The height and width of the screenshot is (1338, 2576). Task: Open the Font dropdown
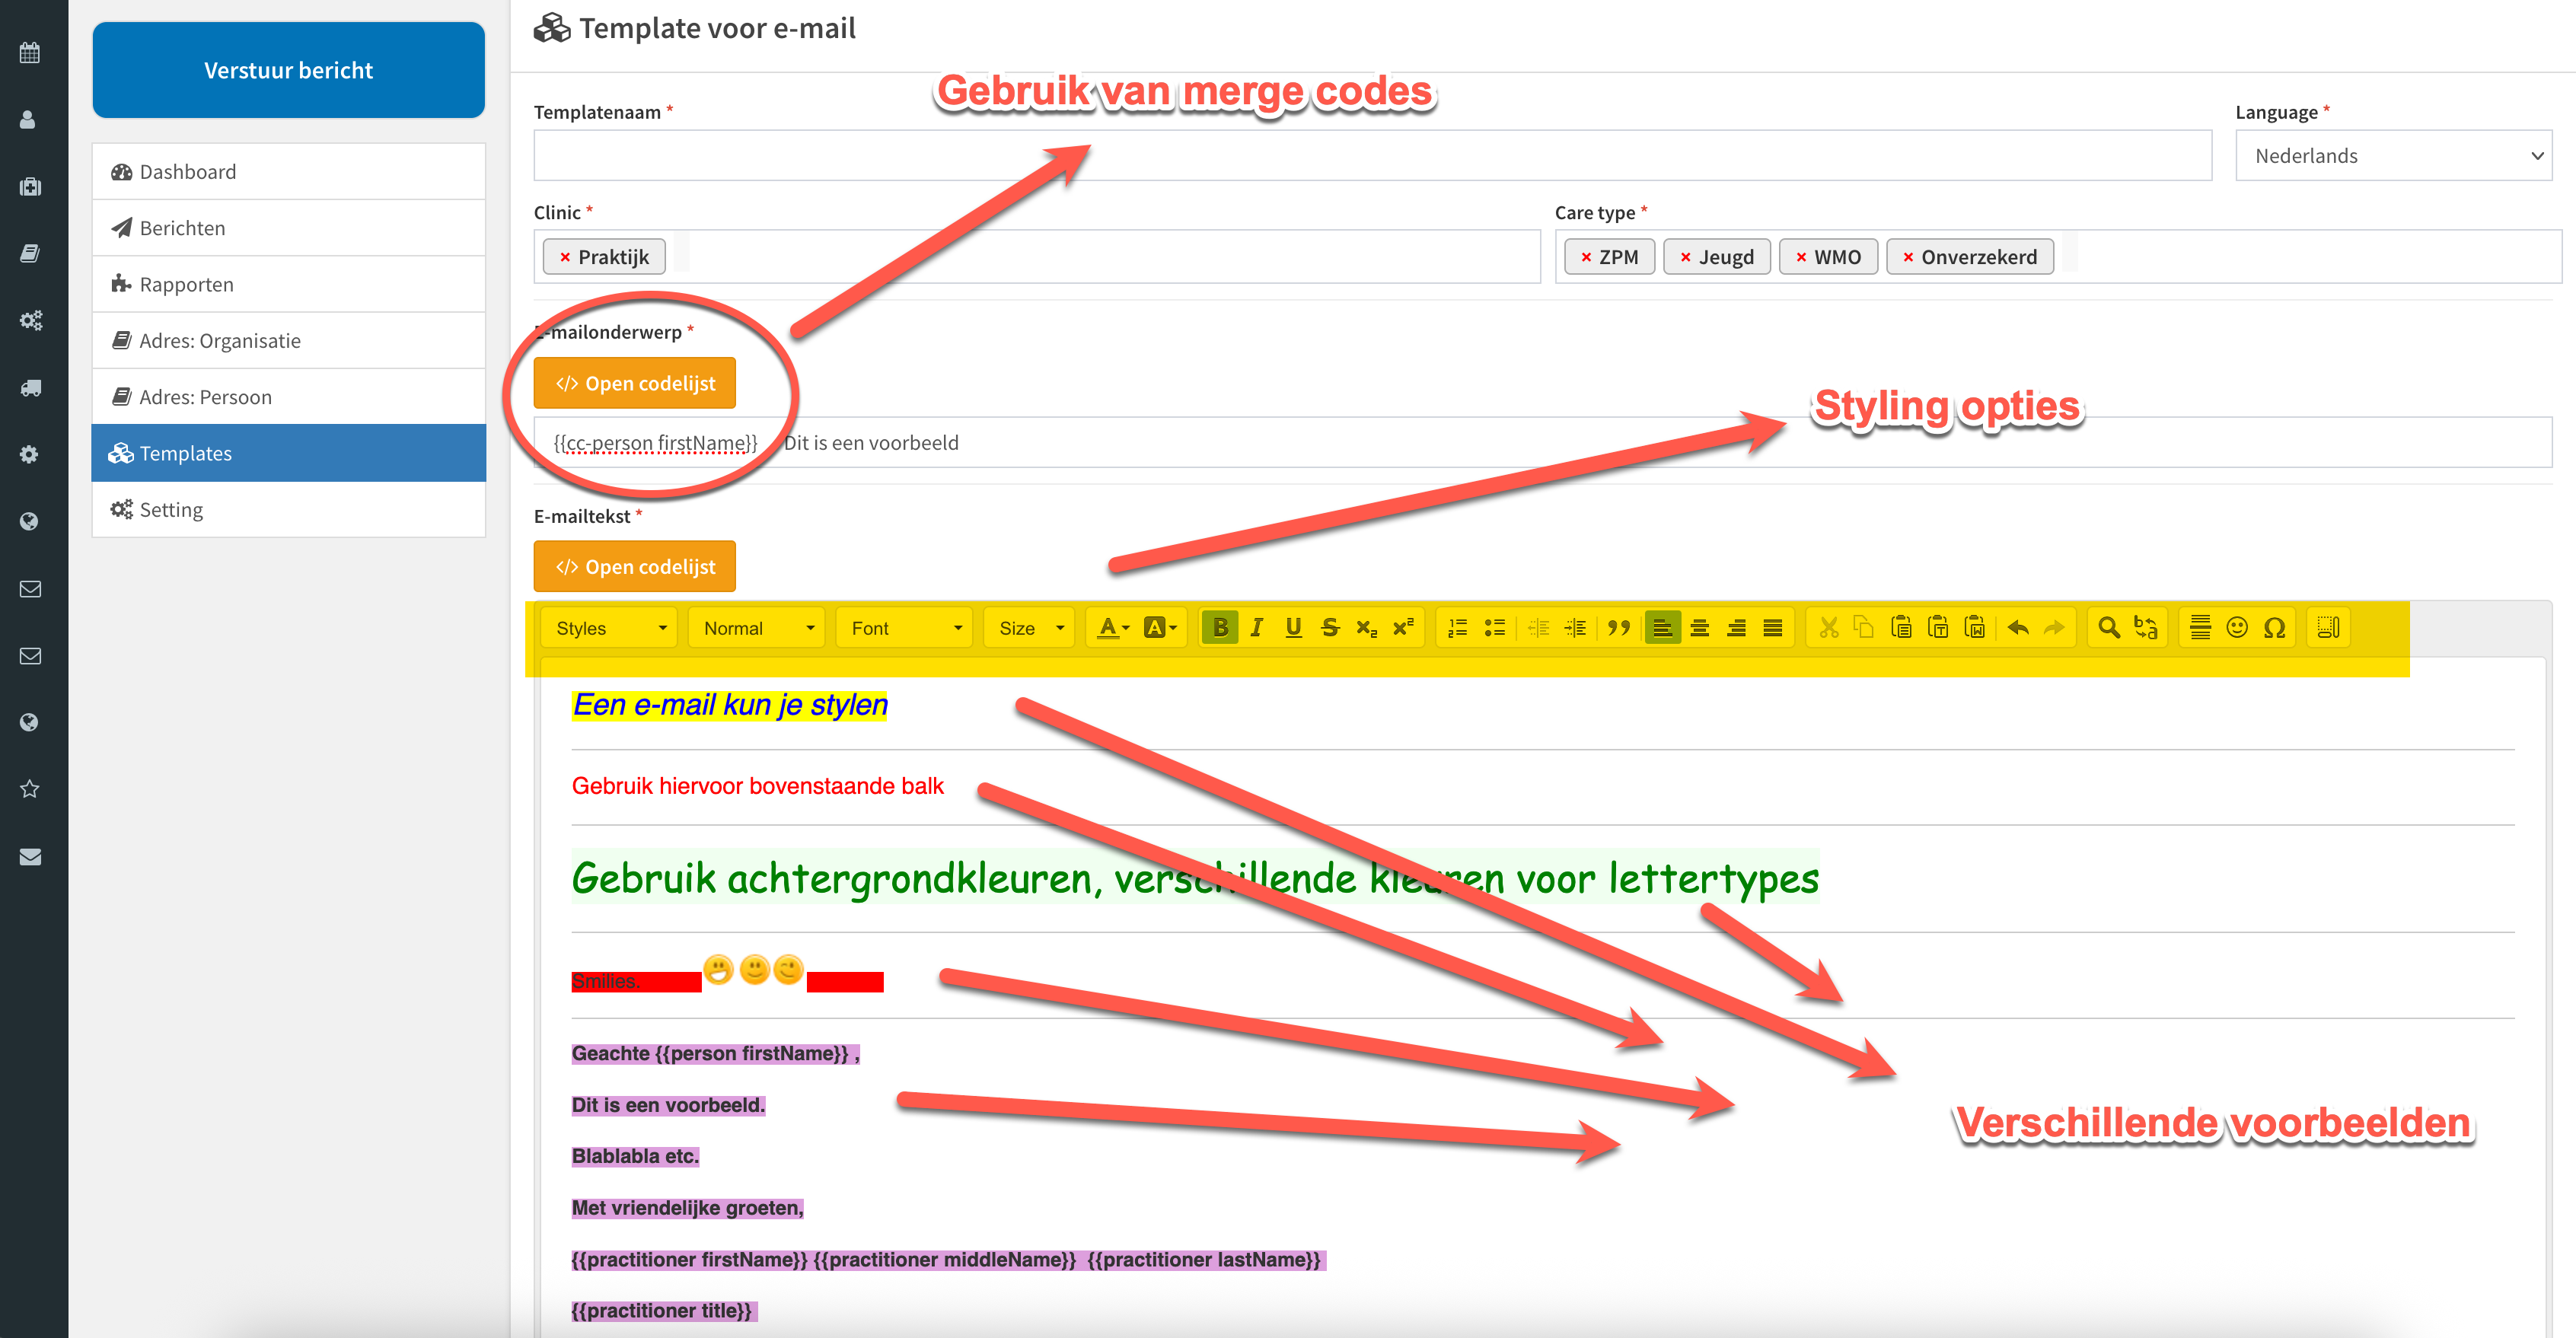coord(905,628)
